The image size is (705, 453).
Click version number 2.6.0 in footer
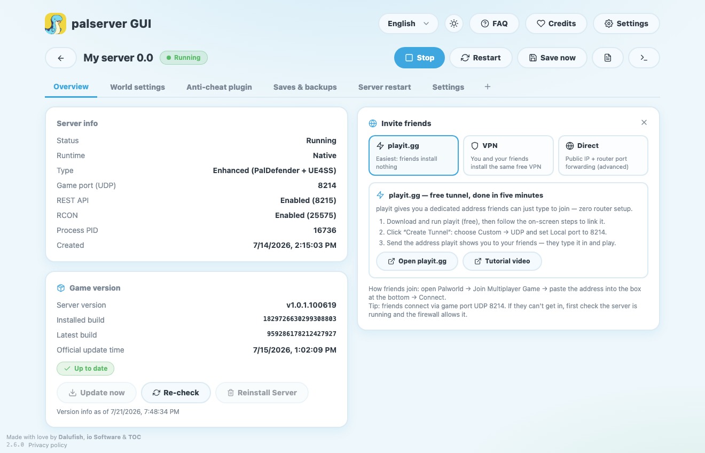(15, 445)
